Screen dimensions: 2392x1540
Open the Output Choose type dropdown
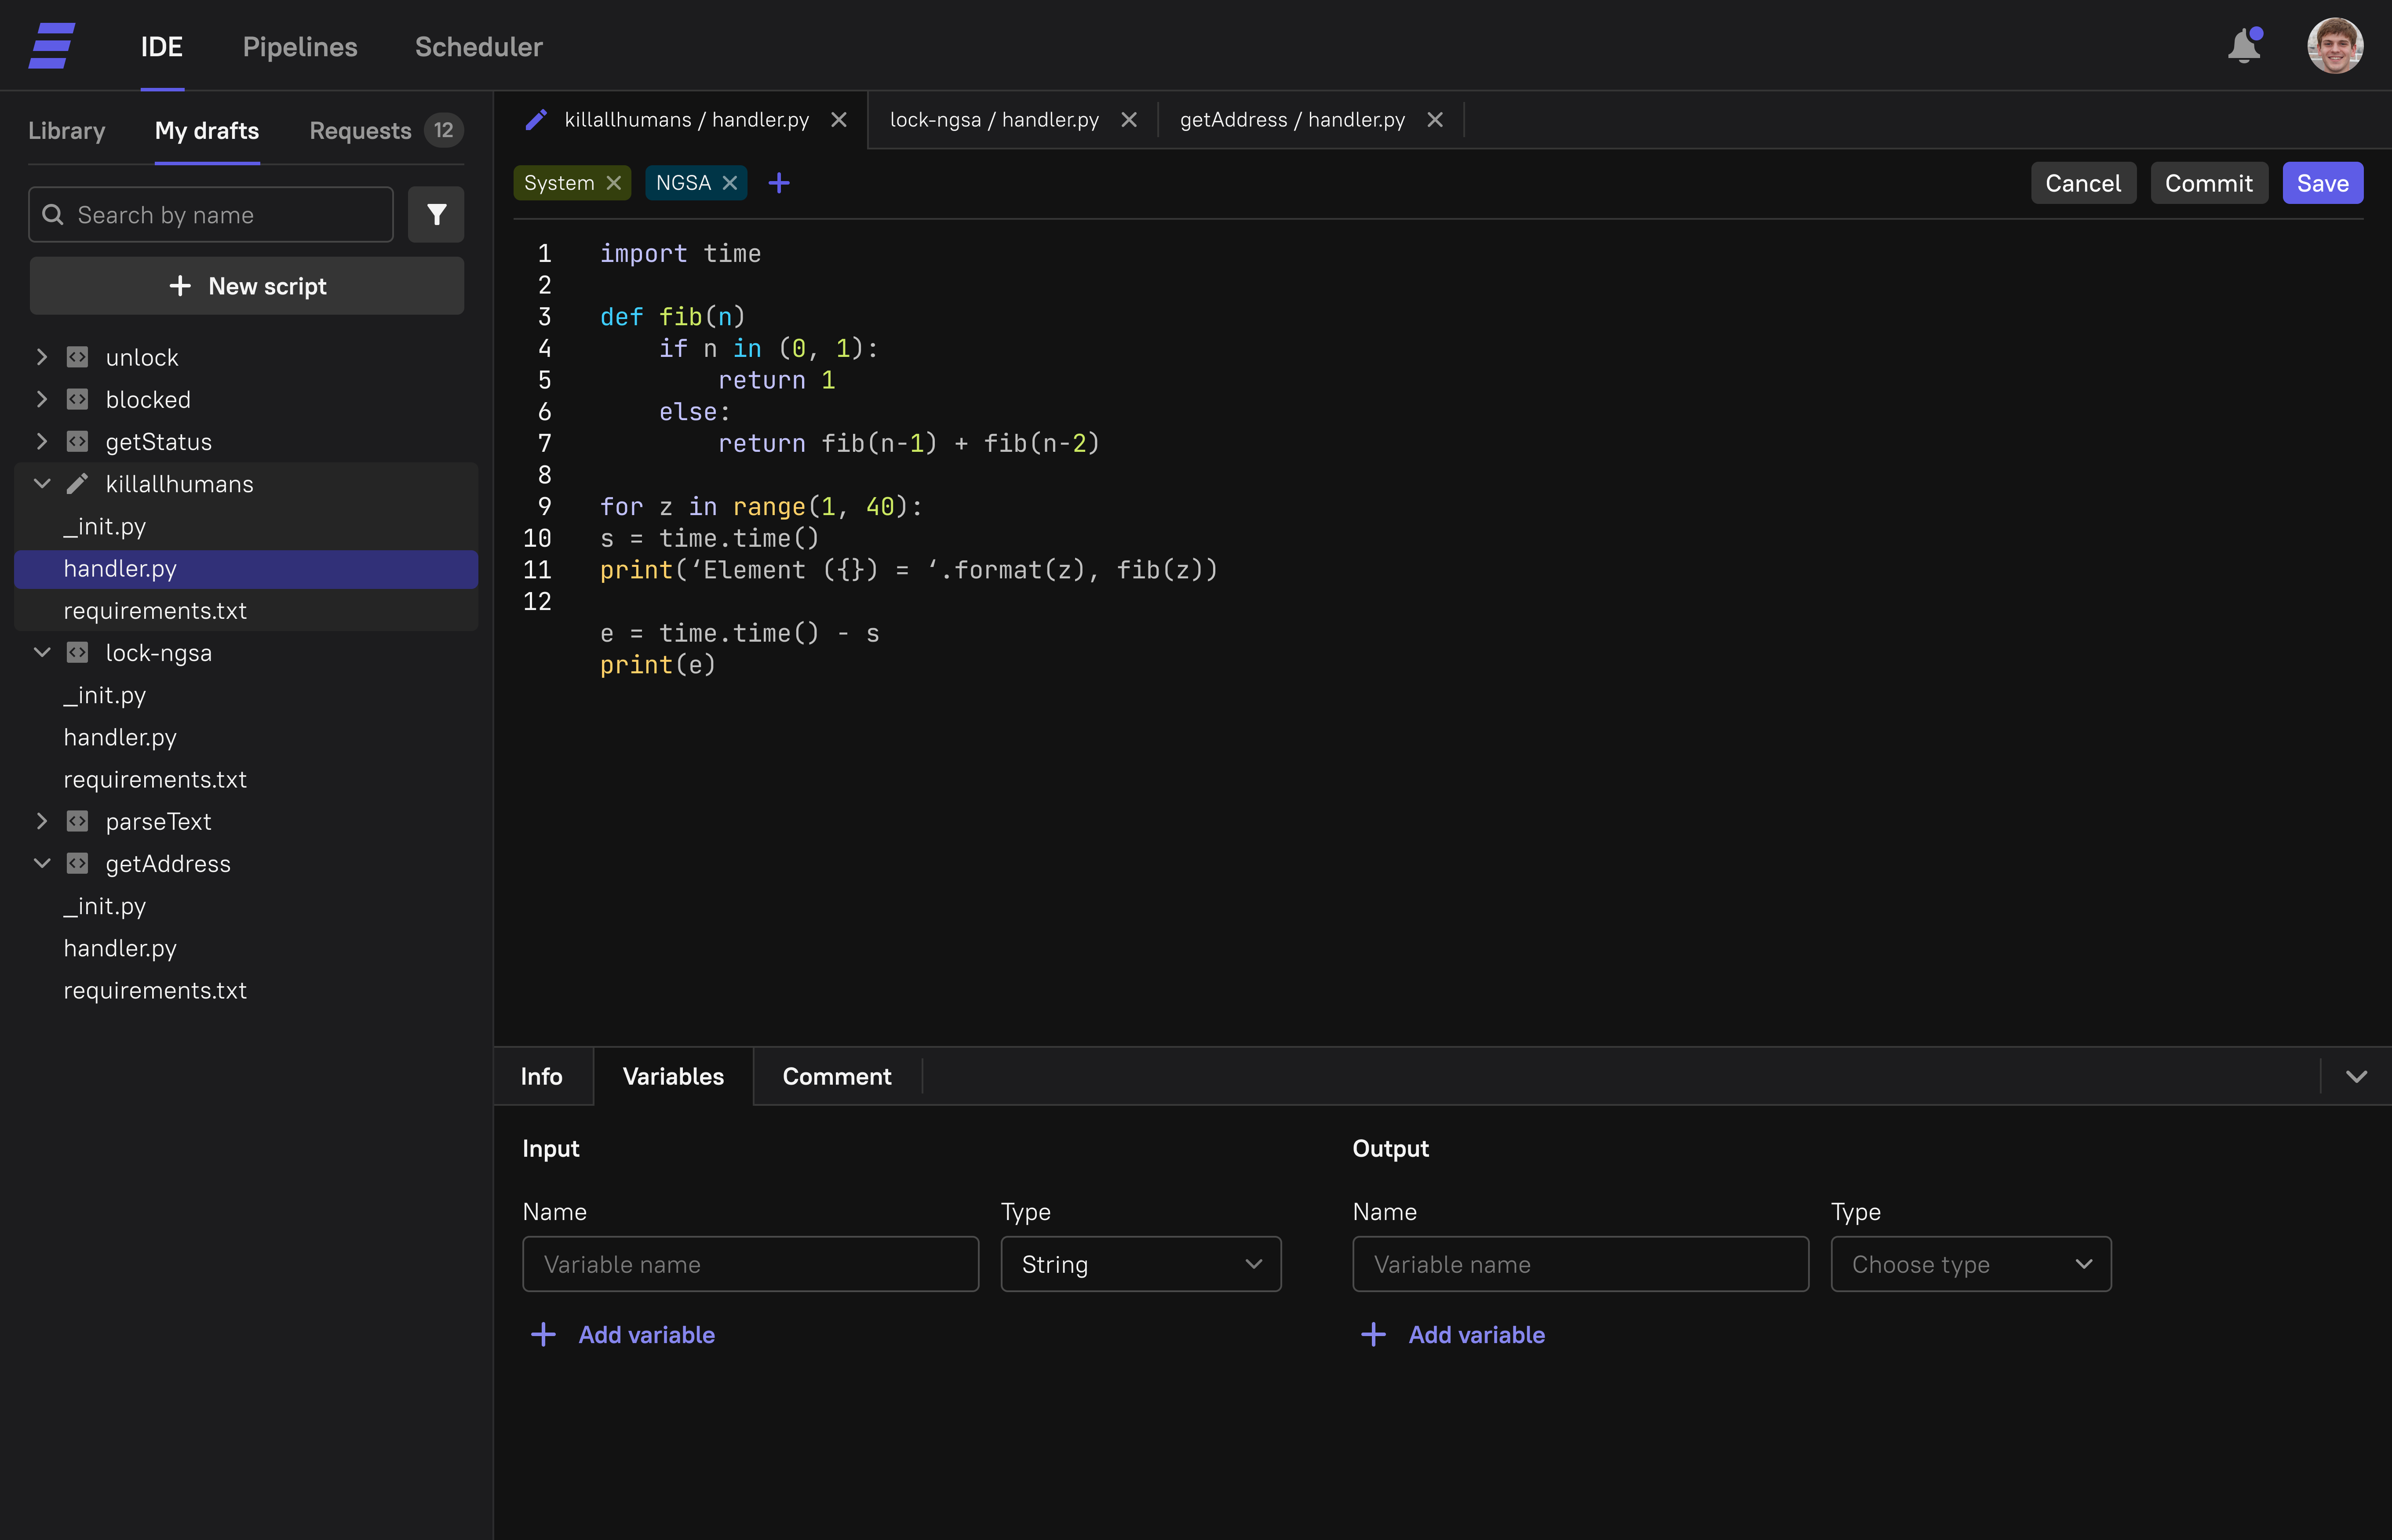coord(1970,1264)
